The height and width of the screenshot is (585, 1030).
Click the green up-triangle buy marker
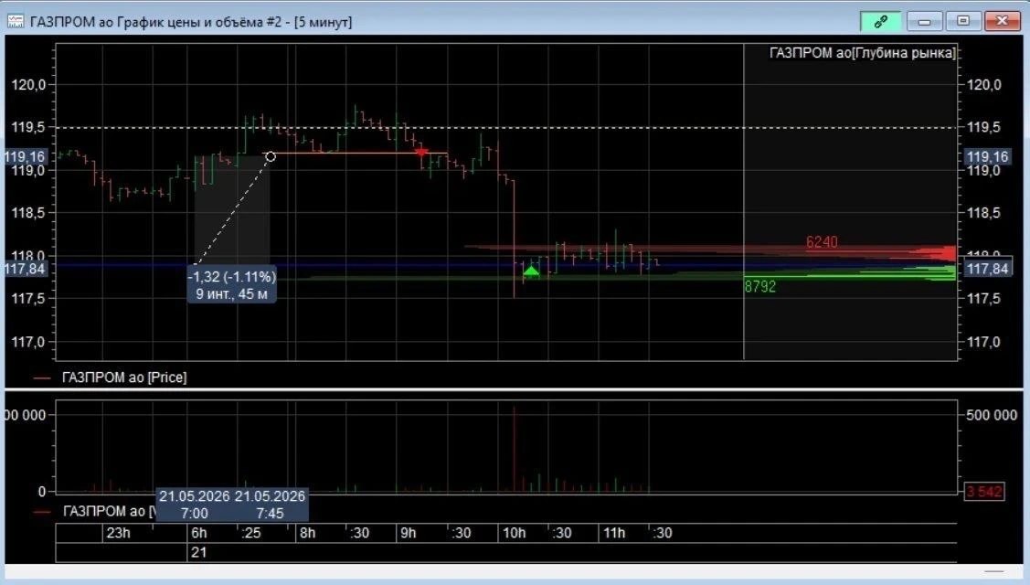pos(531,271)
